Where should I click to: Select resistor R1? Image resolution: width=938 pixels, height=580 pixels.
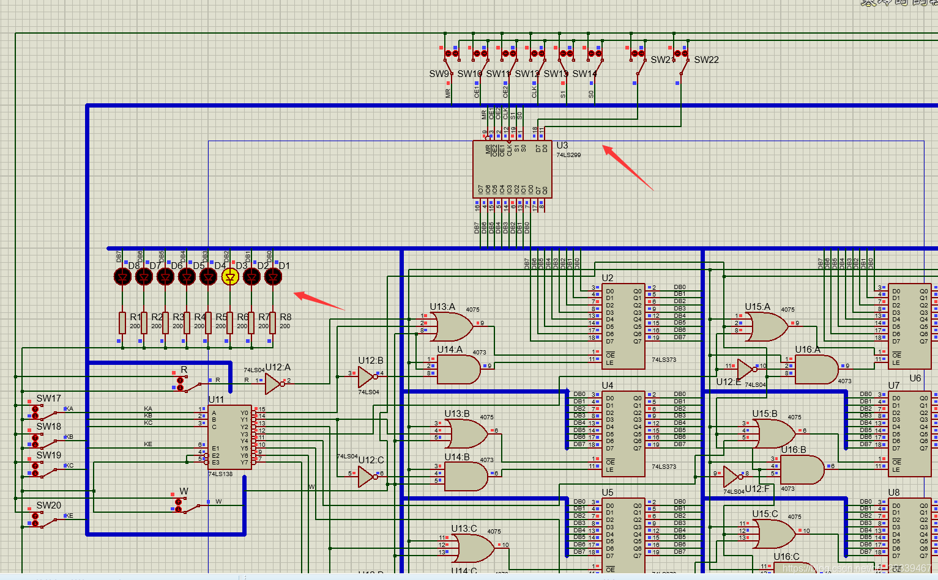(x=122, y=323)
